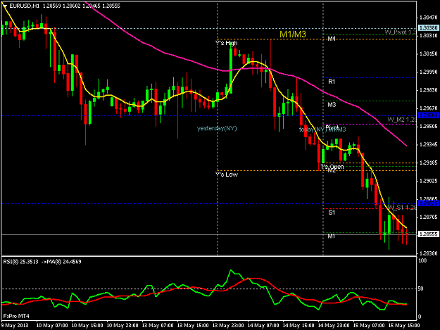Click the 1.29345 price scale value
This screenshot has width=440, height=330.
point(429,144)
